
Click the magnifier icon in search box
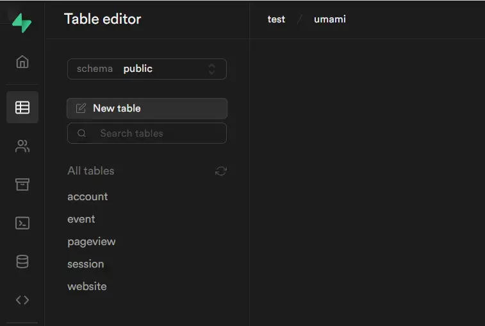click(x=82, y=133)
